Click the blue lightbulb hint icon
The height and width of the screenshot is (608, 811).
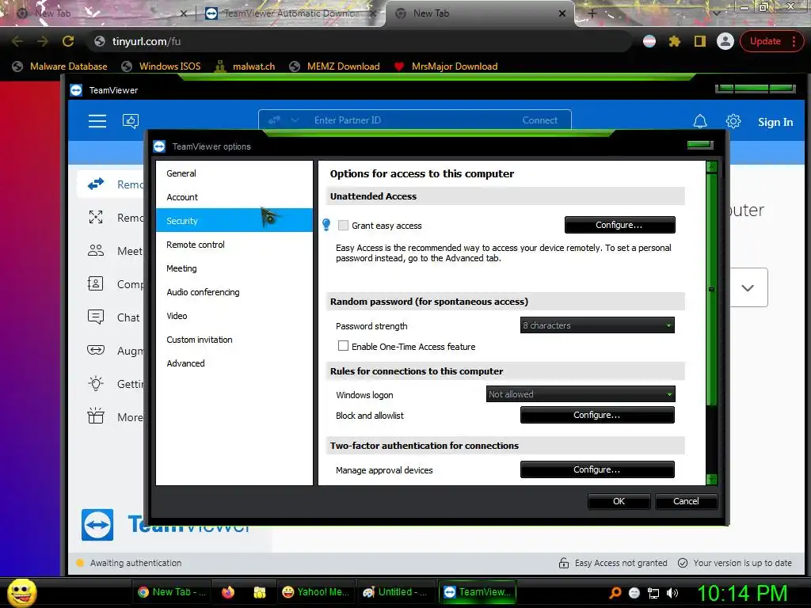point(326,224)
